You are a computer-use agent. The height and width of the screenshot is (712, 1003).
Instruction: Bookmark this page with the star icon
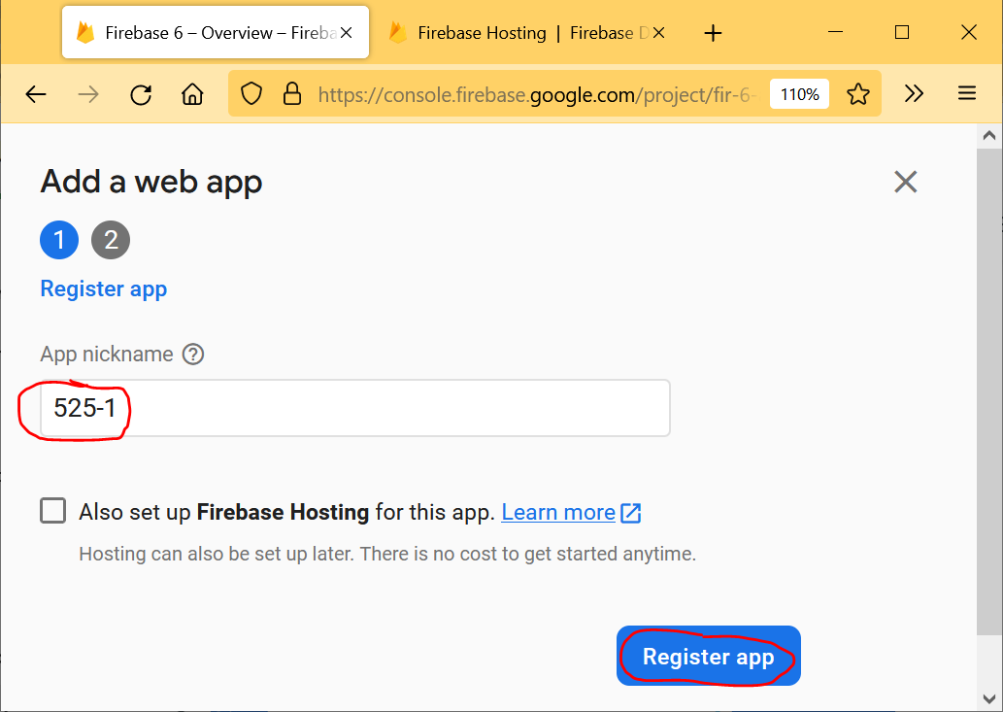[857, 94]
